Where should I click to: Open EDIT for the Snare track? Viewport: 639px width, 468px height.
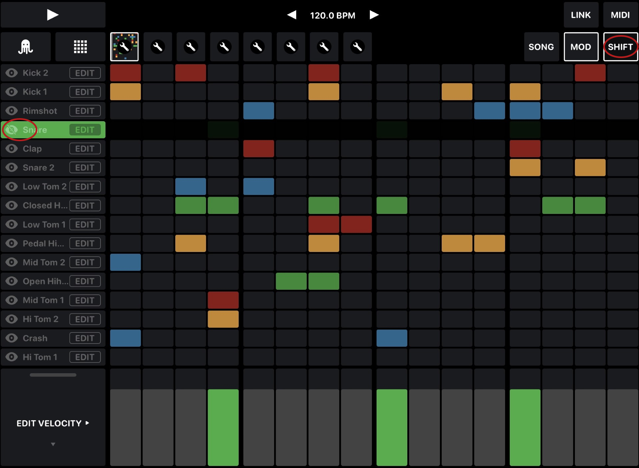point(85,130)
